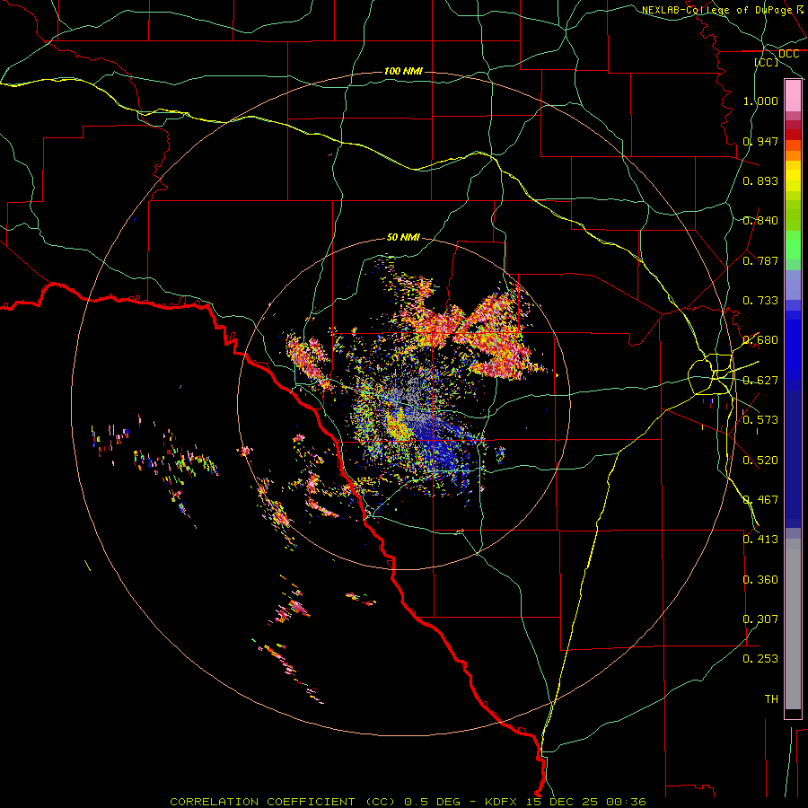Viewport: 808px width, 808px height.
Task: Click the TH threshold label on the scale
Action: click(x=771, y=699)
